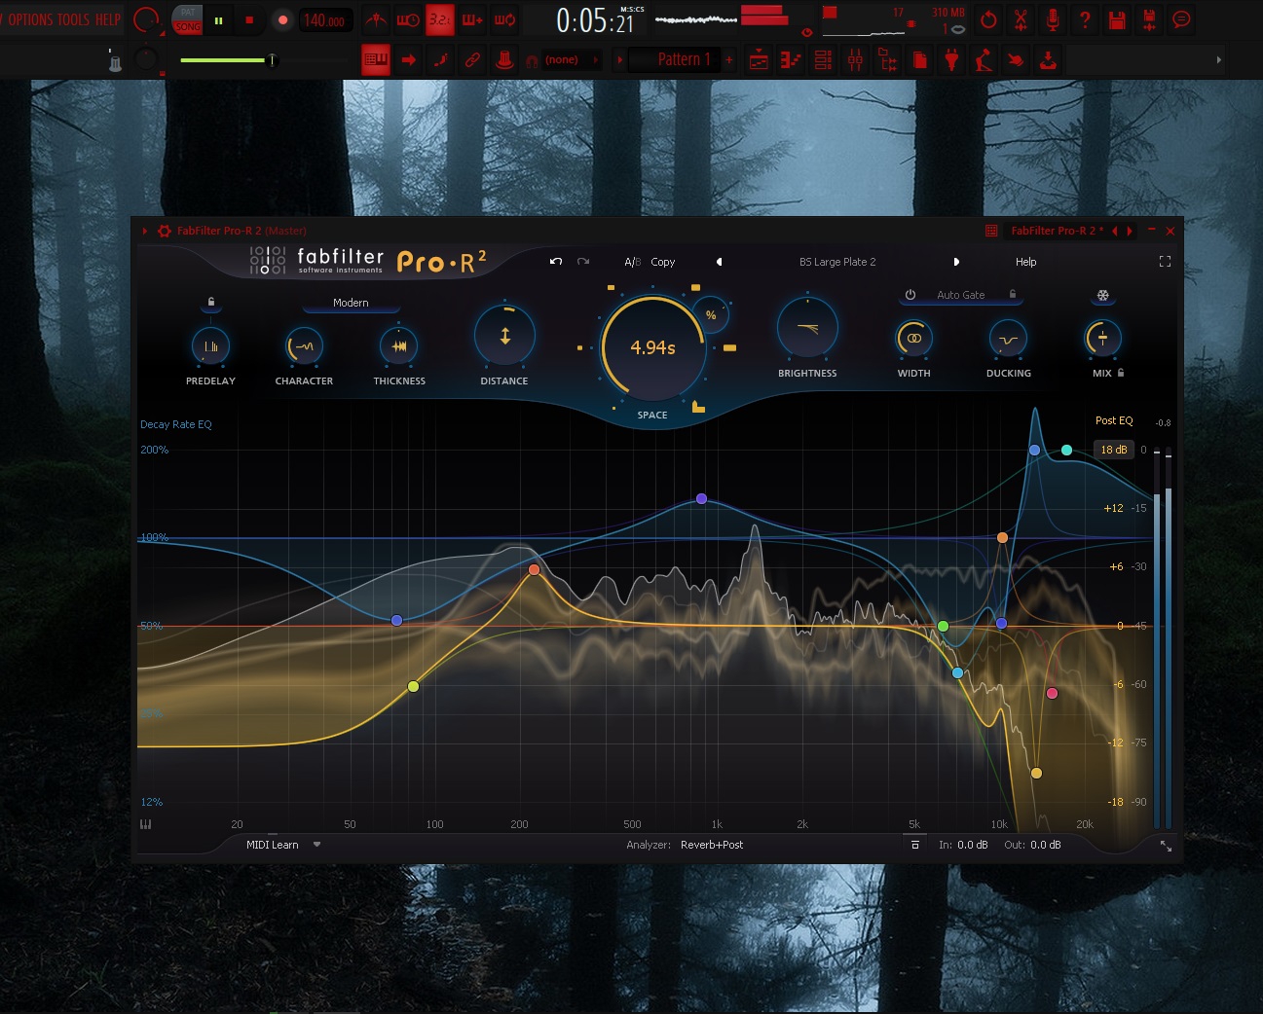Open the Pattern 1 selector
The image size is (1263, 1014).
(x=678, y=60)
